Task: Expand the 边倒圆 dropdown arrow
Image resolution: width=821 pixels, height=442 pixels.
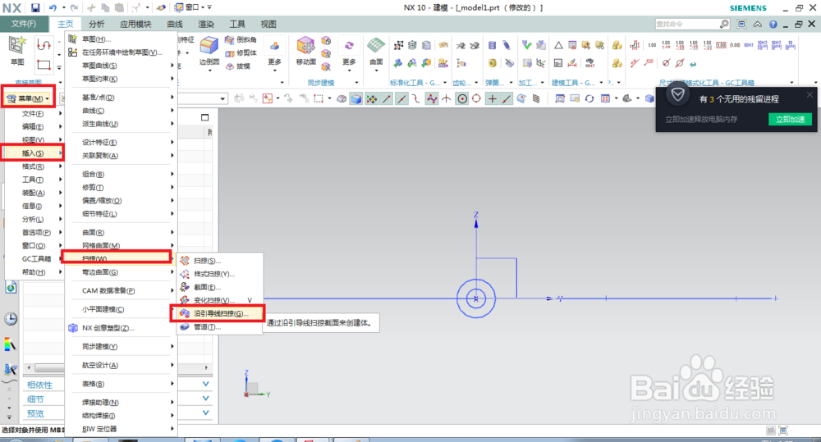Action: 209,71
